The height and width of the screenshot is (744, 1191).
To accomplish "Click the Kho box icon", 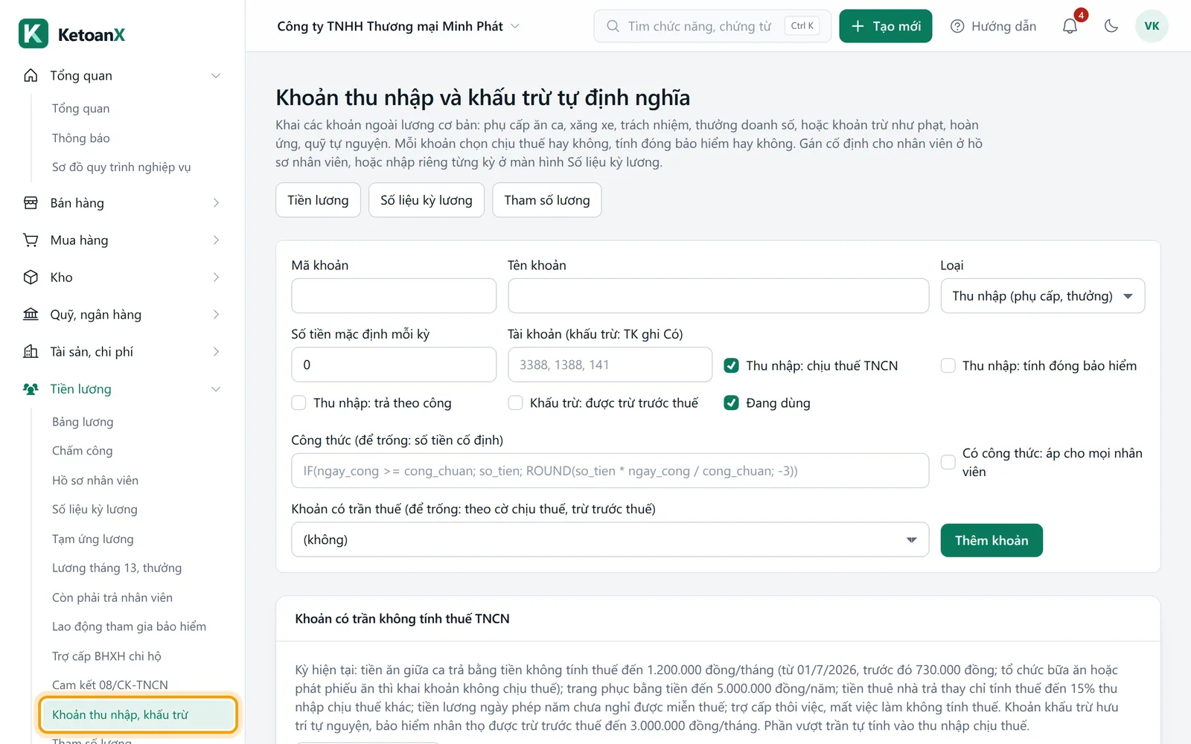I will (x=31, y=277).
